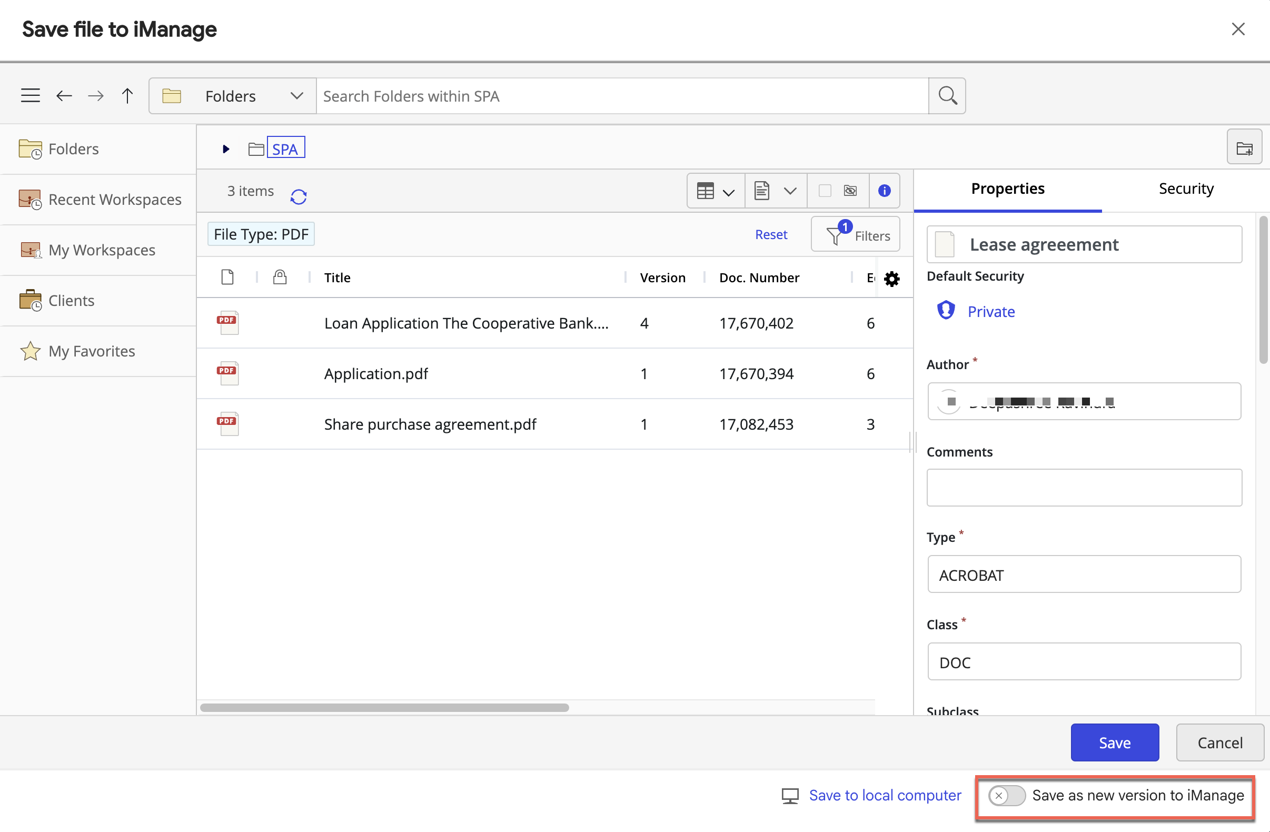Open the column settings gear icon
The image size is (1270, 832).
tap(891, 279)
